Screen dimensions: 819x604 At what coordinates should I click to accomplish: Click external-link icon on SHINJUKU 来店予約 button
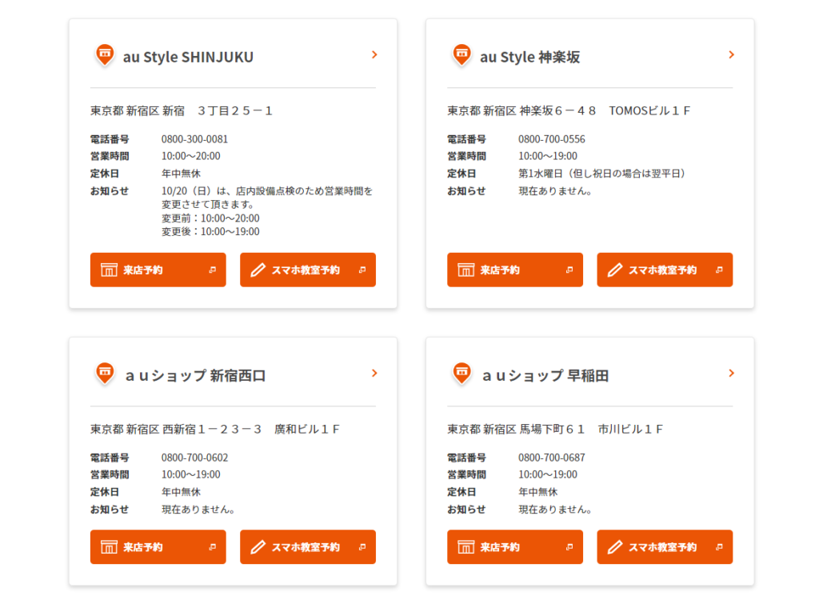click(213, 270)
